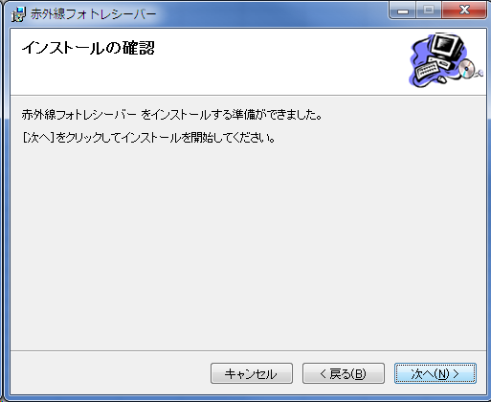
Task: Close the installer with the red X
Action: (464, 11)
